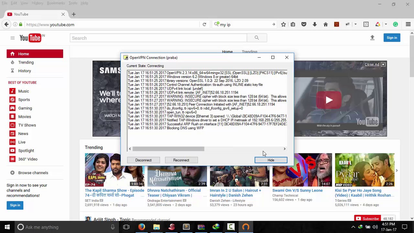Viewport: 414px width, 233px height.
Task: Click the Grammarly extension icon in toolbar
Action: 395,25
